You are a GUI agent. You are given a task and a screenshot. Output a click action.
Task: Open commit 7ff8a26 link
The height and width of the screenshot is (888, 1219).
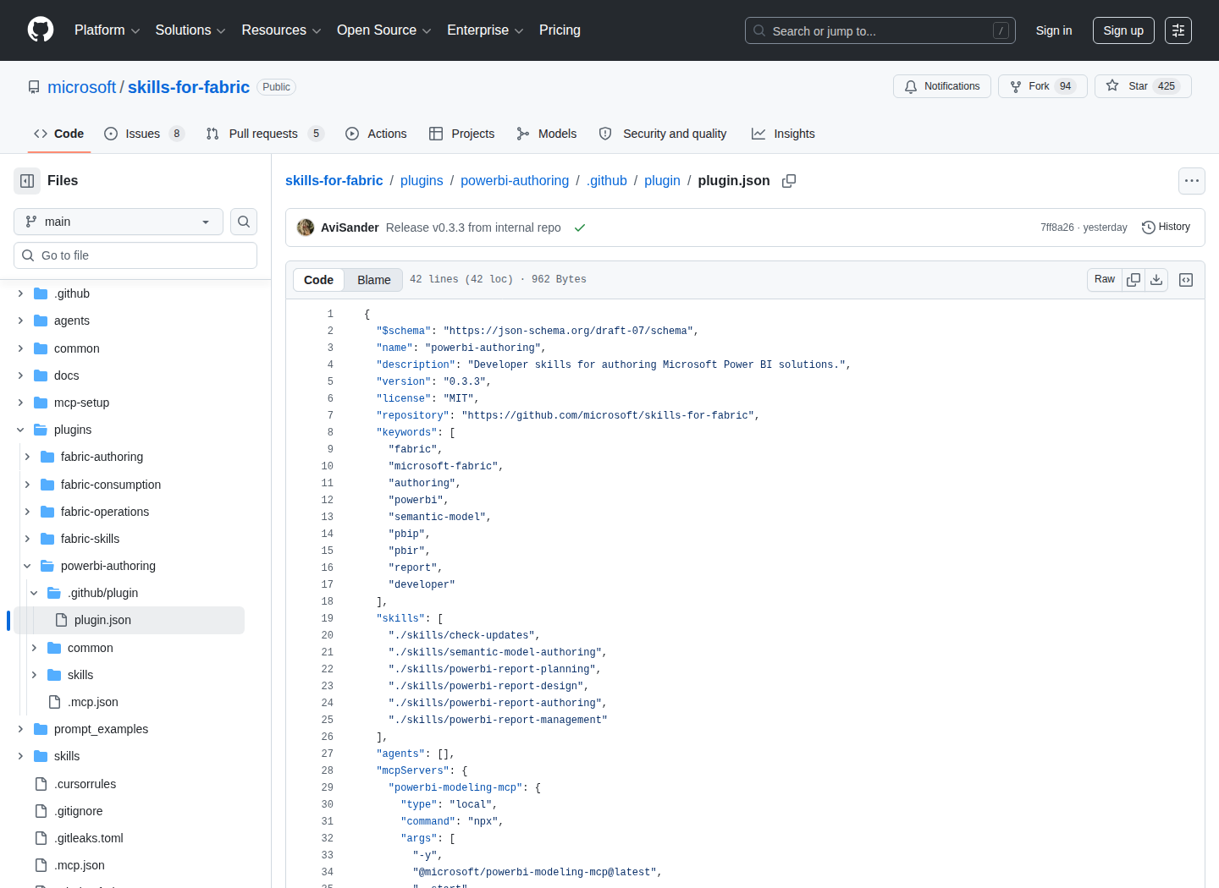1057,227
